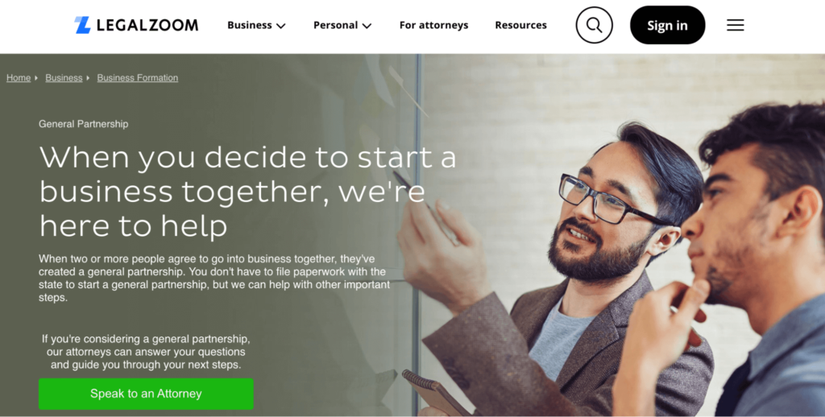
Task: Expand the chevron beside Business in the navbar
Action: coord(281,26)
